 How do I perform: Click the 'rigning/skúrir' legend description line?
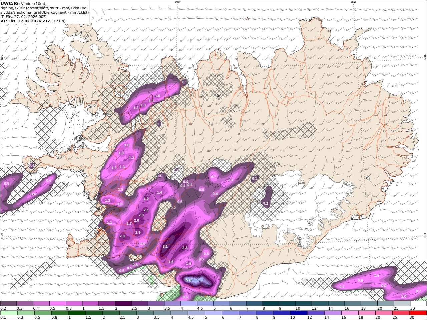pos(43,8)
